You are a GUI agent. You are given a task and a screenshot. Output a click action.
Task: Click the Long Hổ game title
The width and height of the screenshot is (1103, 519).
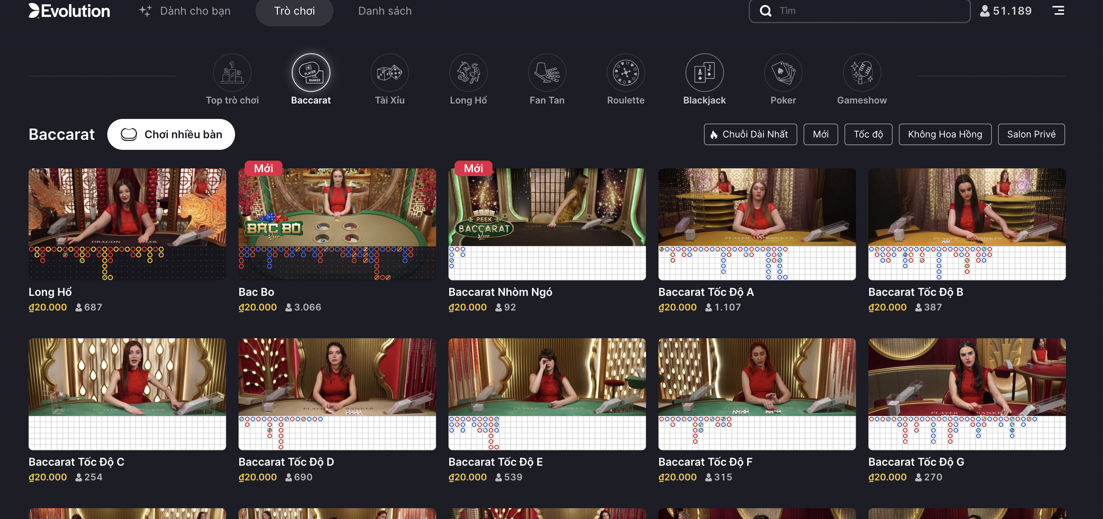[50, 292]
